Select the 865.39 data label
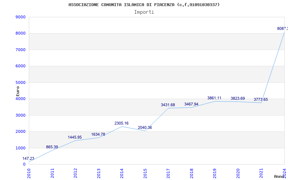288x180 pixels. (52, 147)
